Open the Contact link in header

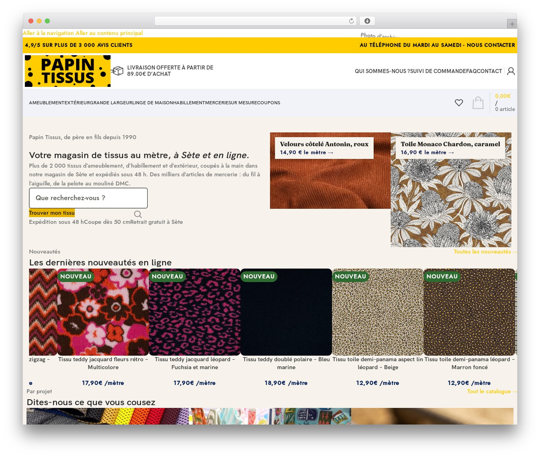tap(489, 71)
